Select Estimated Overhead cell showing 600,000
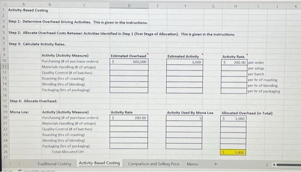Screen dimensions: 301x172 [x=129, y=62]
